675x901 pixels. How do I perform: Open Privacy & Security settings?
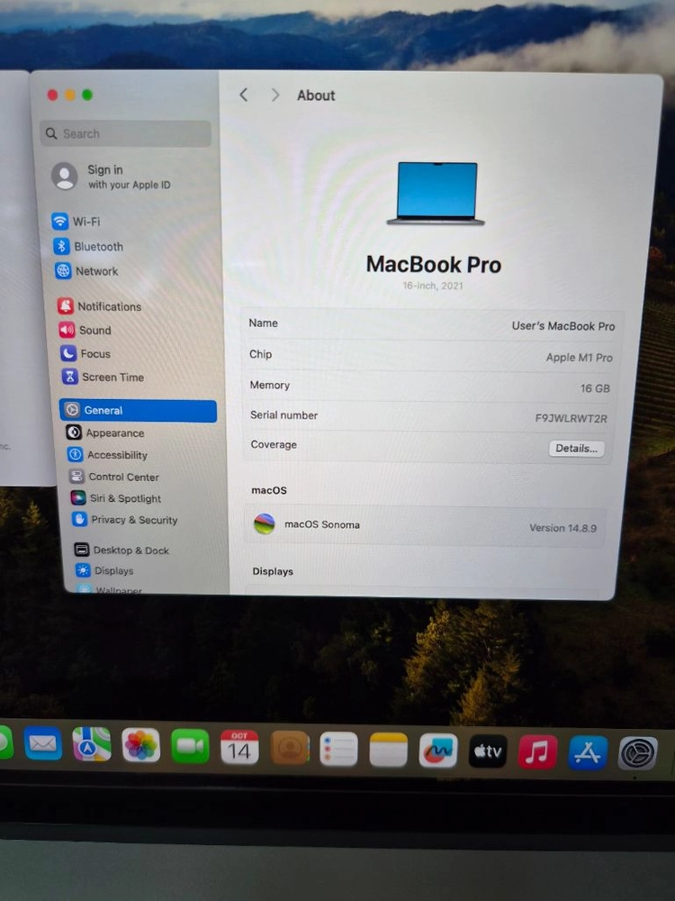pyautogui.click(x=125, y=520)
